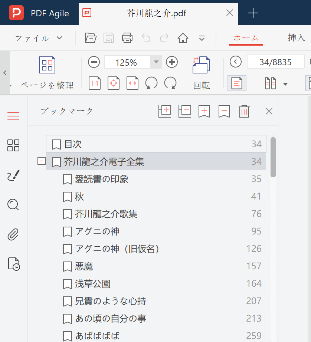
Task: Toggle single page view mode
Action: pos(237,83)
